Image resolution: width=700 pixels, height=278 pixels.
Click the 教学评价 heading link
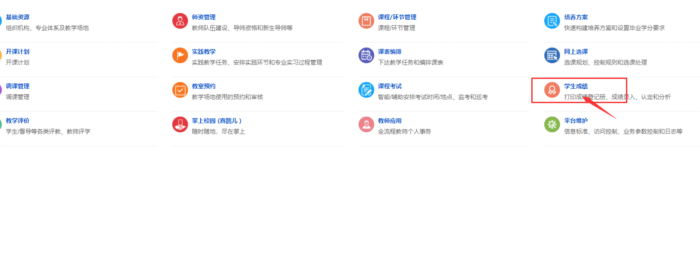pyautogui.click(x=17, y=121)
